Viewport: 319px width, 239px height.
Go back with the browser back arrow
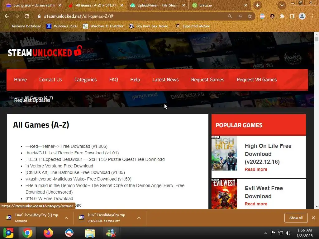(7, 16)
